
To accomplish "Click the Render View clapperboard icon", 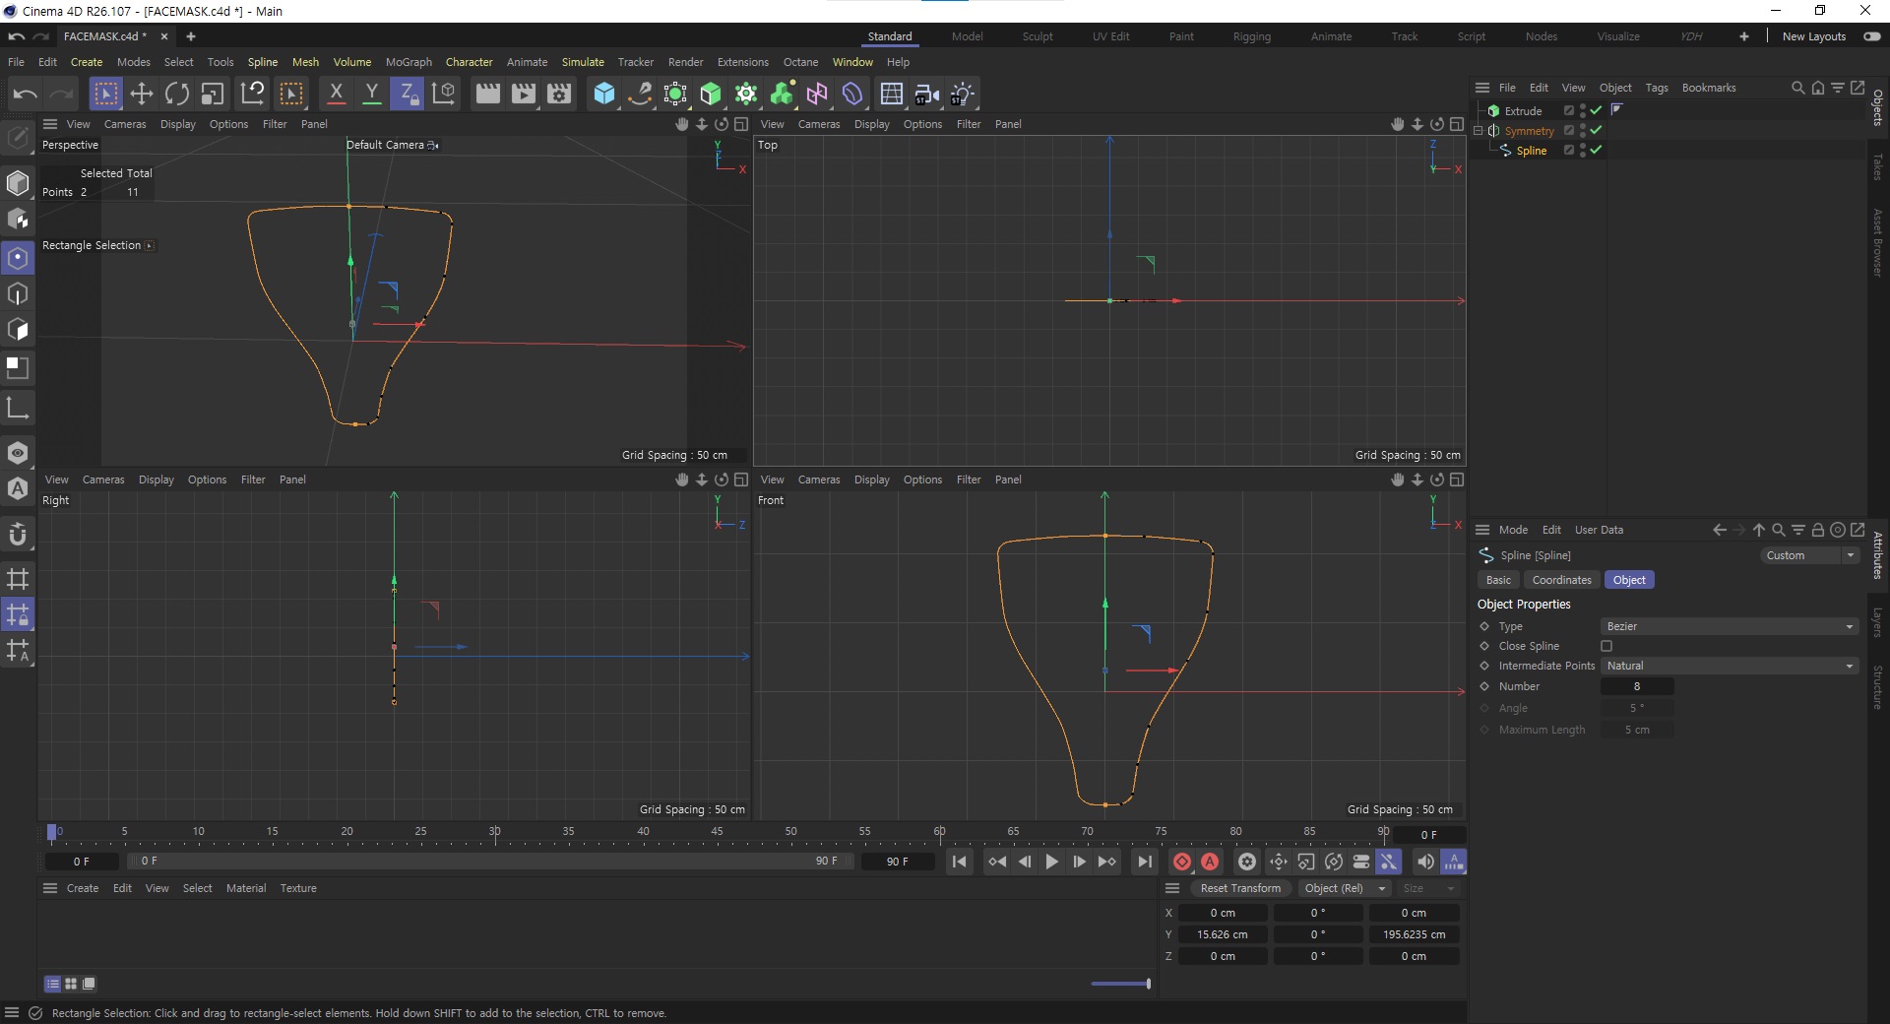I will [488, 94].
